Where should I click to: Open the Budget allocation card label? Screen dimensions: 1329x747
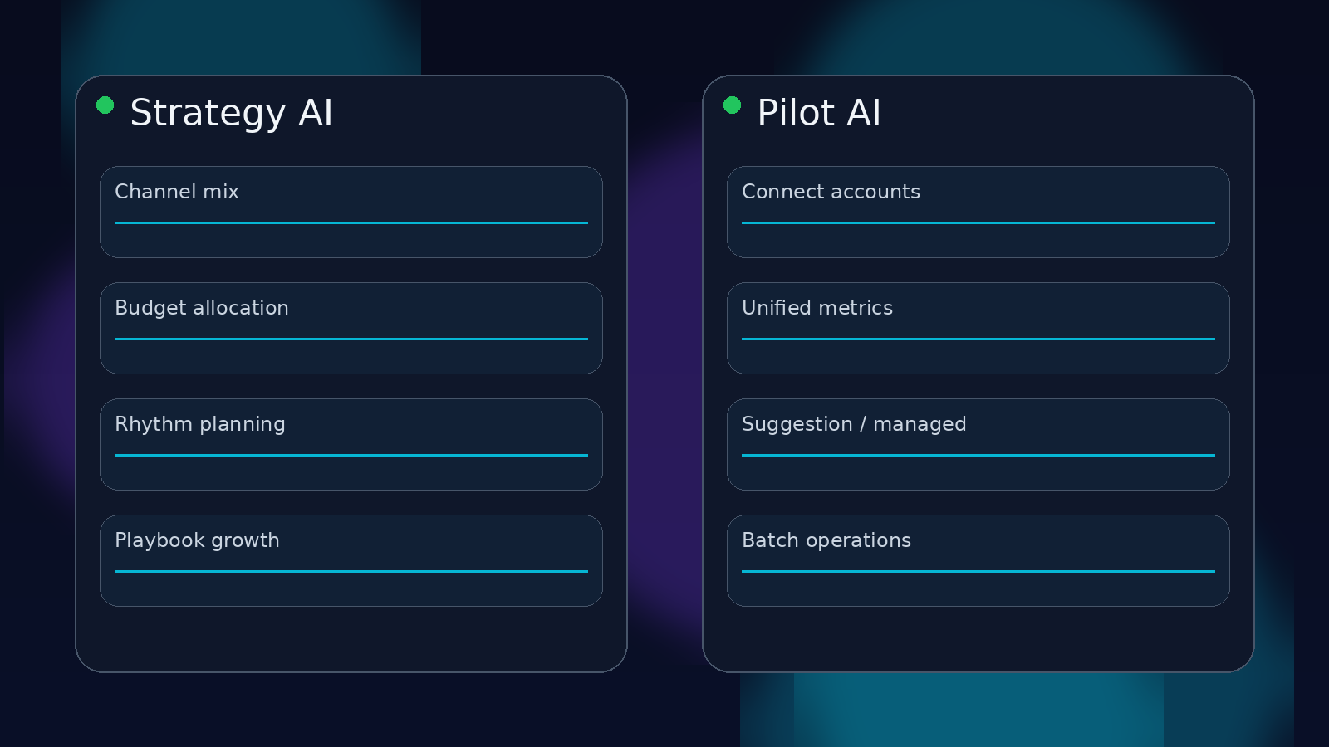pos(202,308)
